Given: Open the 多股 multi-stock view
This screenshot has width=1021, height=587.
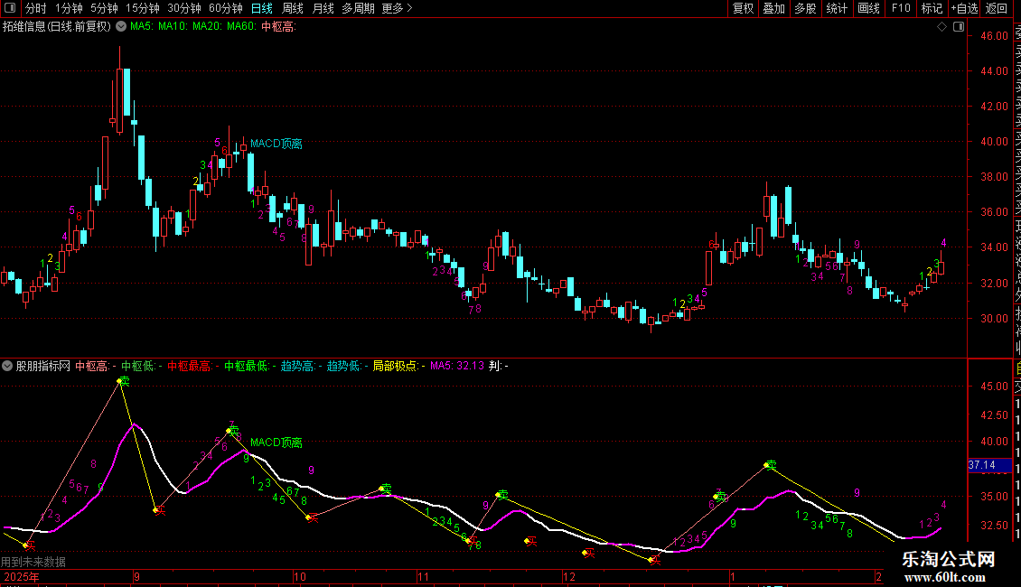Looking at the screenshot, I should coord(805,8).
